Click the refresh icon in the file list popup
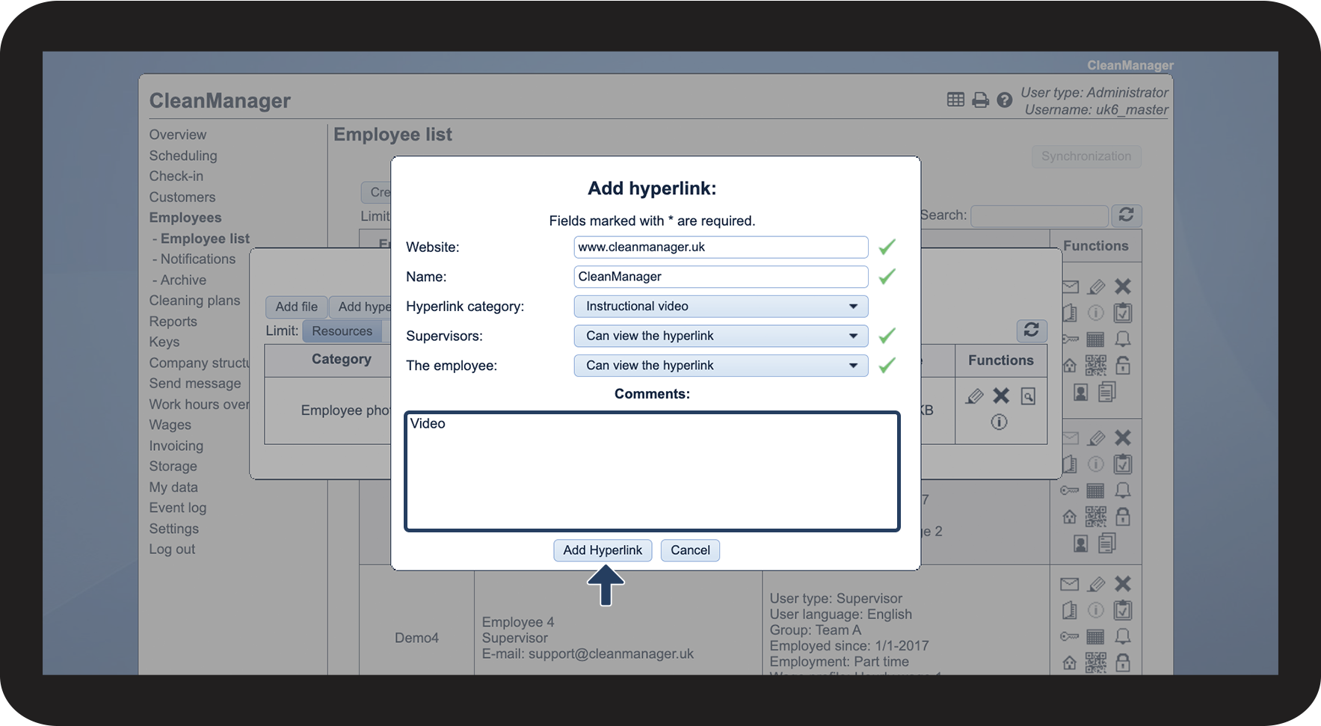This screenshot has height=726, width=1321. [1032, 330]
